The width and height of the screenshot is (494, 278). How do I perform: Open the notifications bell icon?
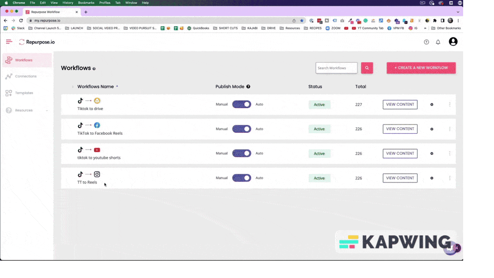point(438,42)
